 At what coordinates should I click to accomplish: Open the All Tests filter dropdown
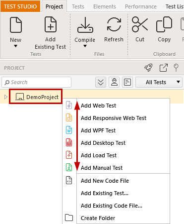(159, 82)
